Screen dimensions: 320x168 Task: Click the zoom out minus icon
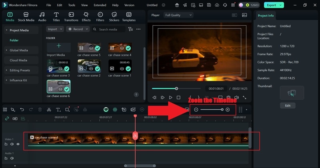point(196,110)
